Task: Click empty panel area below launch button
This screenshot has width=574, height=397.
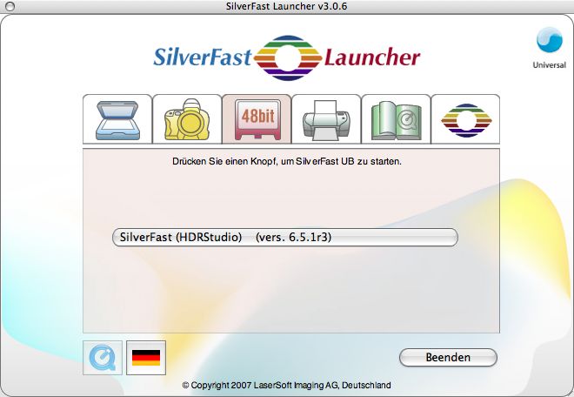Action: pyautogui.click(x=290, y=292)
